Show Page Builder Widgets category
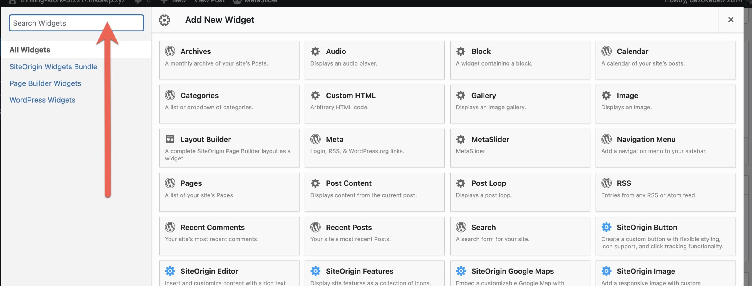752x286 pixels. 45,83
